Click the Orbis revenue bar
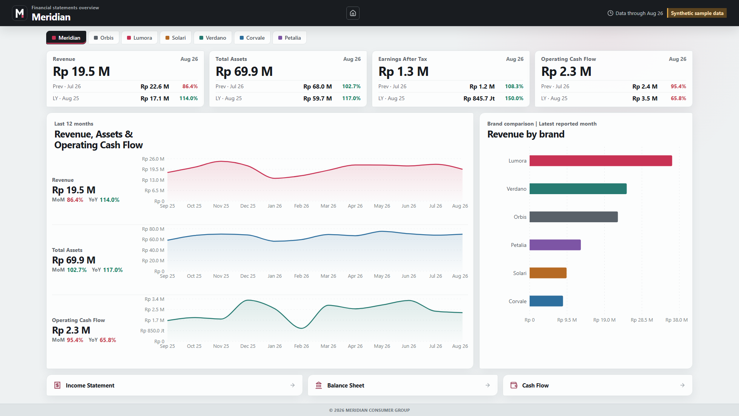 pos(573,217)
